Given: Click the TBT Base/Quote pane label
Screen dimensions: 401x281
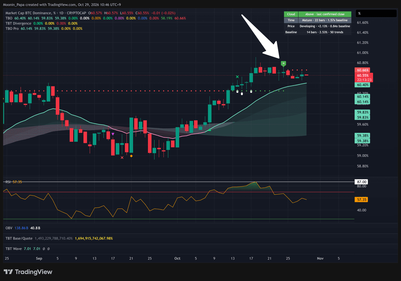Looking at the screenshot, I should pyautogui.click(x=19, y=239).
